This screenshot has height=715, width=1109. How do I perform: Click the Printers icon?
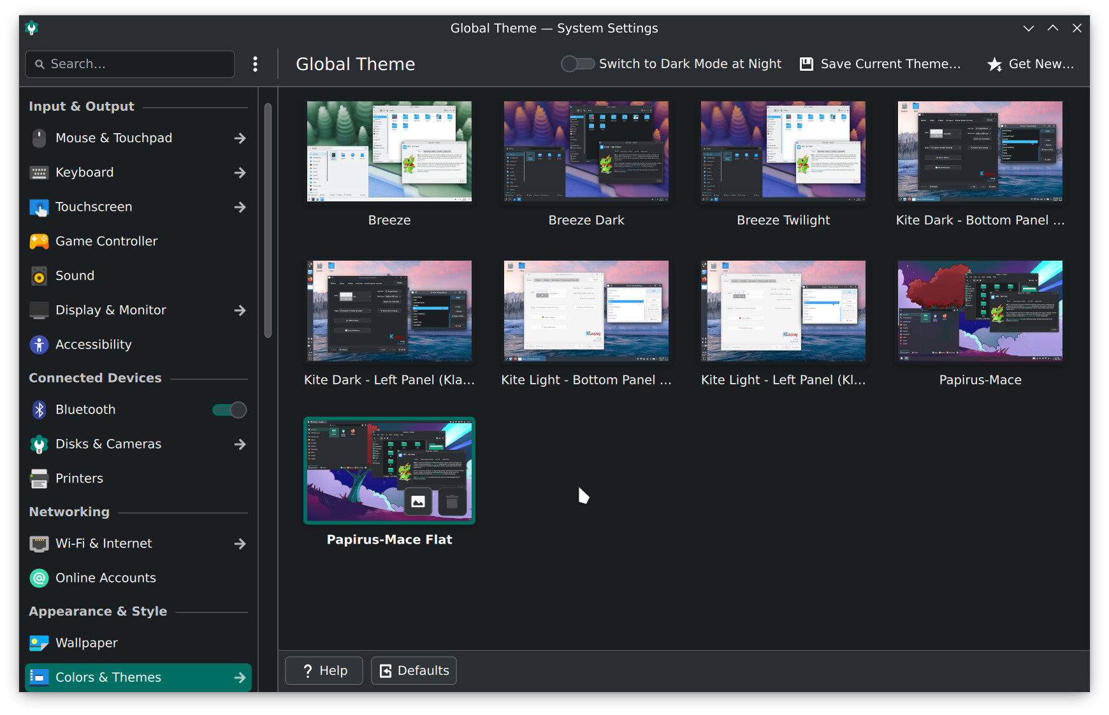pos(39,479)
